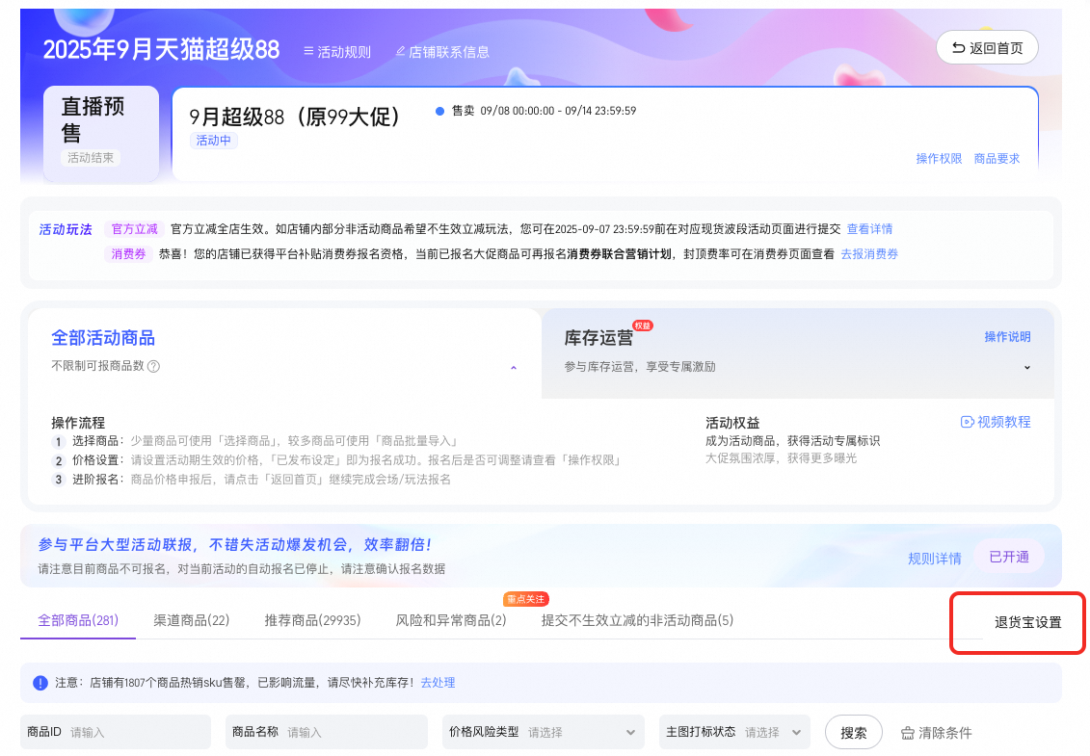Click the 活动玩法 label
The height and width of the screenshot is (756, 1090).
tap(66, 229)
